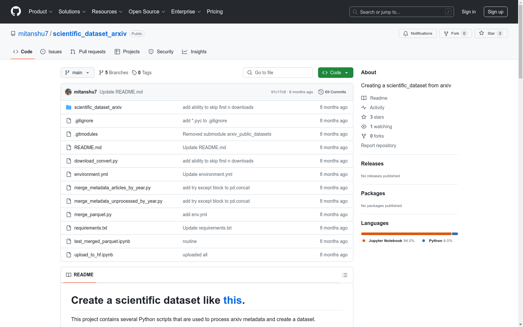Screen dimensions: 523x327
Task: Click the repository icon beside mitanshu7
Action: (x=13, y=34)
